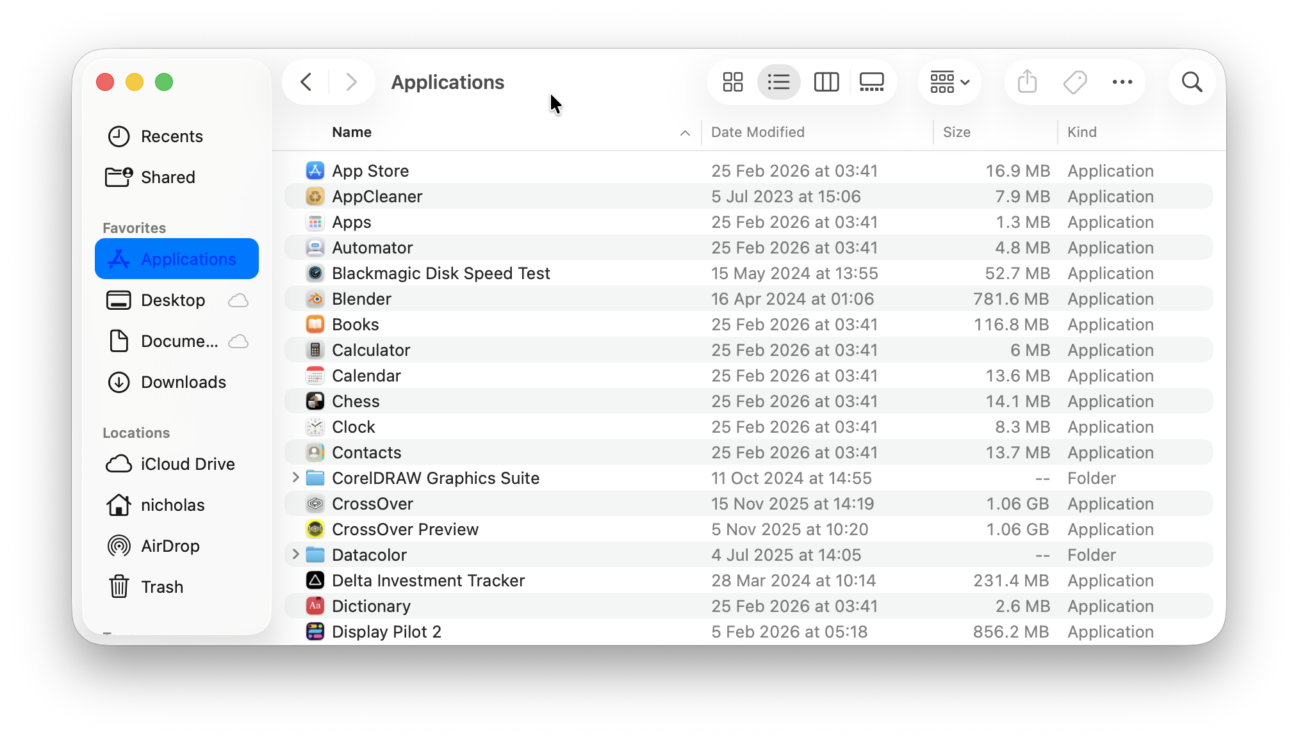The width and height of the screenshot is (1298, 740).
Task: Click the Share toolbar icon
Action: [x=1027, y=82]
